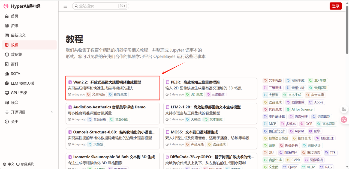Click the HyperAI logo icon
The width and height of the screenshot is (349, 169).
click(x=6, y=6)
